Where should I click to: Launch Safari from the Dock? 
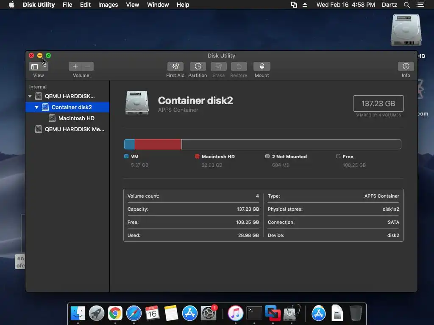coord(134,313)
